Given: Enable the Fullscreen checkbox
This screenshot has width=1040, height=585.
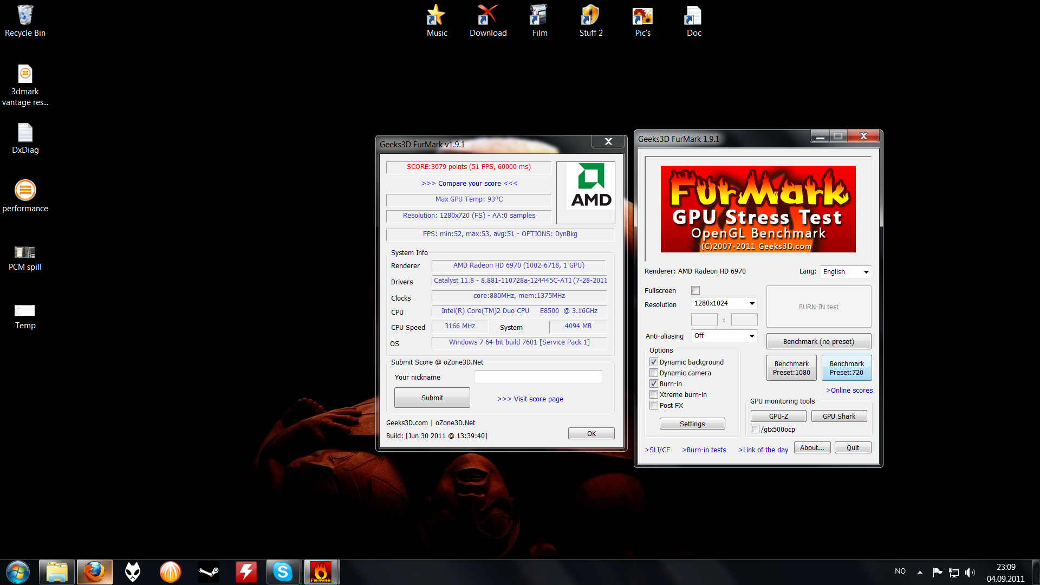Looking at the screenshot, I should point(695,290).
